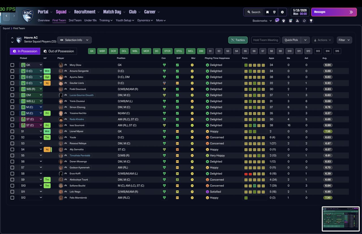
Task: Click Hold Team Meeting button
Action: coord(266,40)
